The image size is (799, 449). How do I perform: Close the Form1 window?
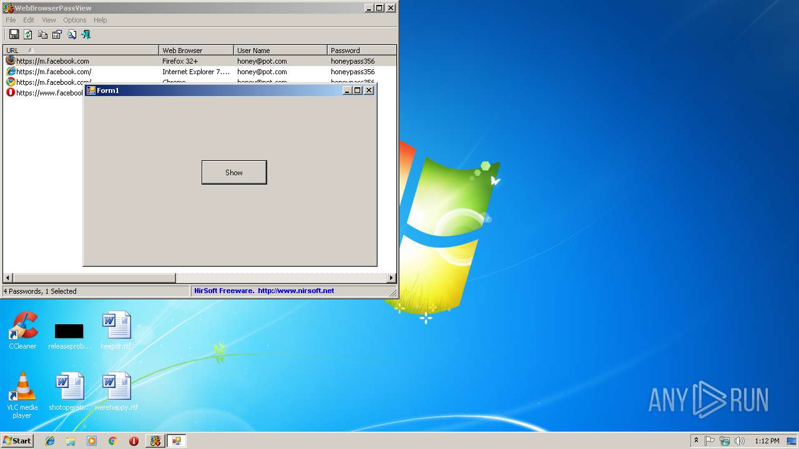coord(369,90)
